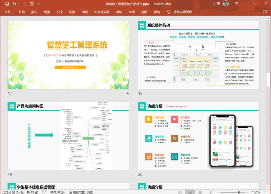Open the 审阅 ribbon tab

point(132,12)
